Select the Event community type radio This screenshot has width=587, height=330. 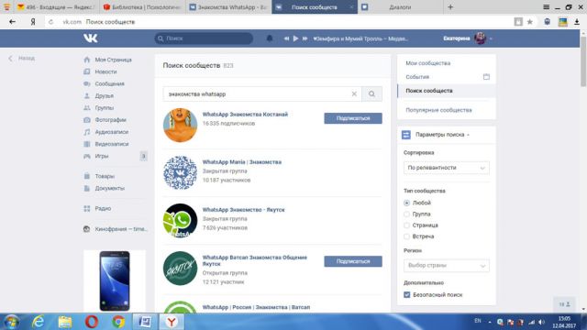[406, 236]
